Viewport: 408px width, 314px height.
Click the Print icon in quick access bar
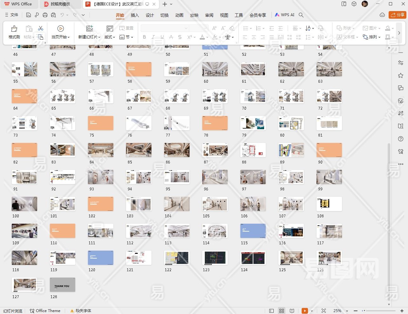point(45,15)
